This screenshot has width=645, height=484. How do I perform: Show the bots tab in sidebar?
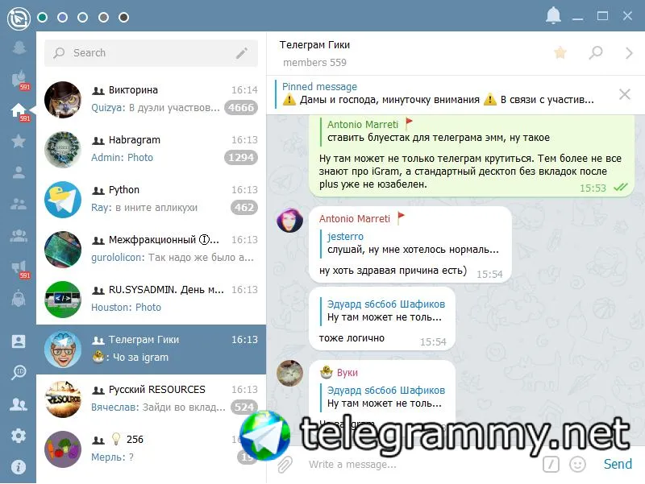pos(19,298)
